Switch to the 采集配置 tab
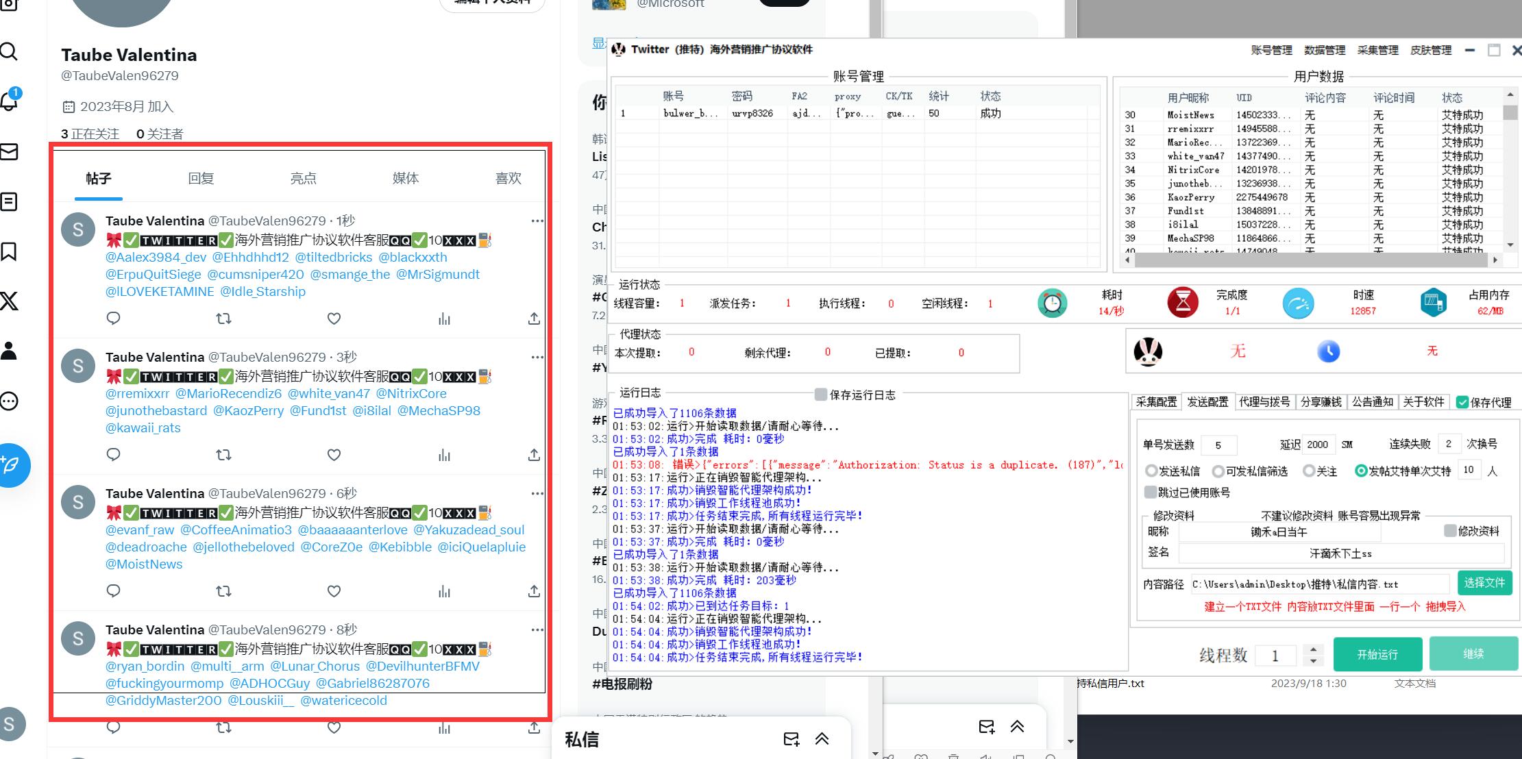This screenshot has width=1522, height=759. point(1156,402)
